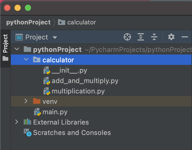The image size is (192, 150).
Task: Select Scratches and Consoles
Action: [72, 133]
